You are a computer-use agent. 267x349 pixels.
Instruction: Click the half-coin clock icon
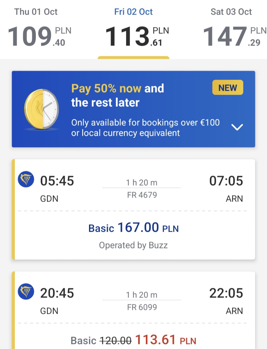tap(42, 109)
